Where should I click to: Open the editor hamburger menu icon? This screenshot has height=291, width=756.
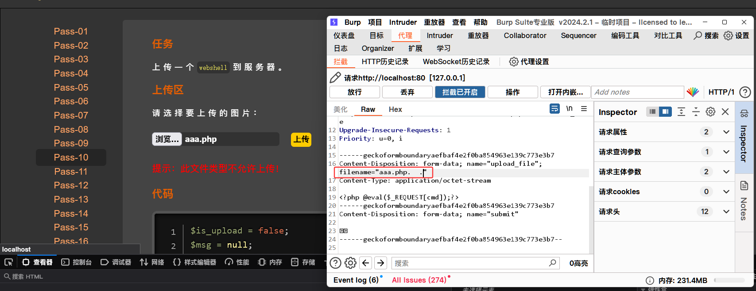click(584, 108)
